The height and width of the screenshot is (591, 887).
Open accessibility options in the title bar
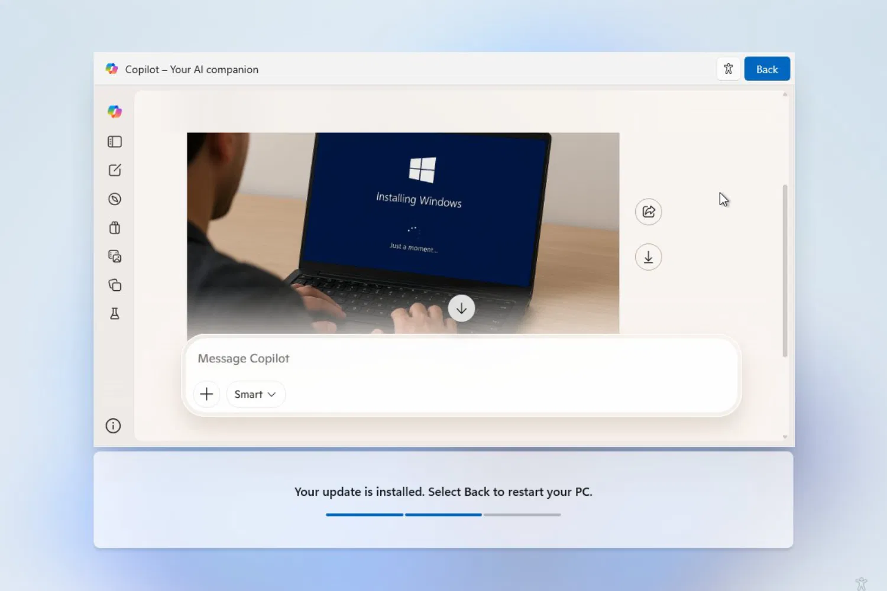(x=728, y=69)
